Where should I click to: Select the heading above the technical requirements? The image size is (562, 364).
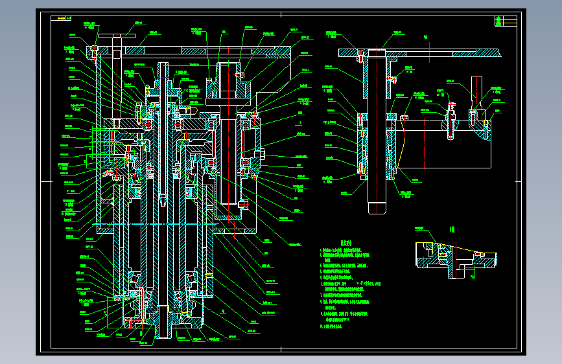[x=346, y=244]
